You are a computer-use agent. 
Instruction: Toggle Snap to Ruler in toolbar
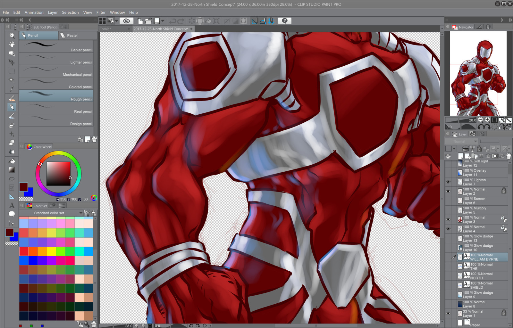click(255, 21)
